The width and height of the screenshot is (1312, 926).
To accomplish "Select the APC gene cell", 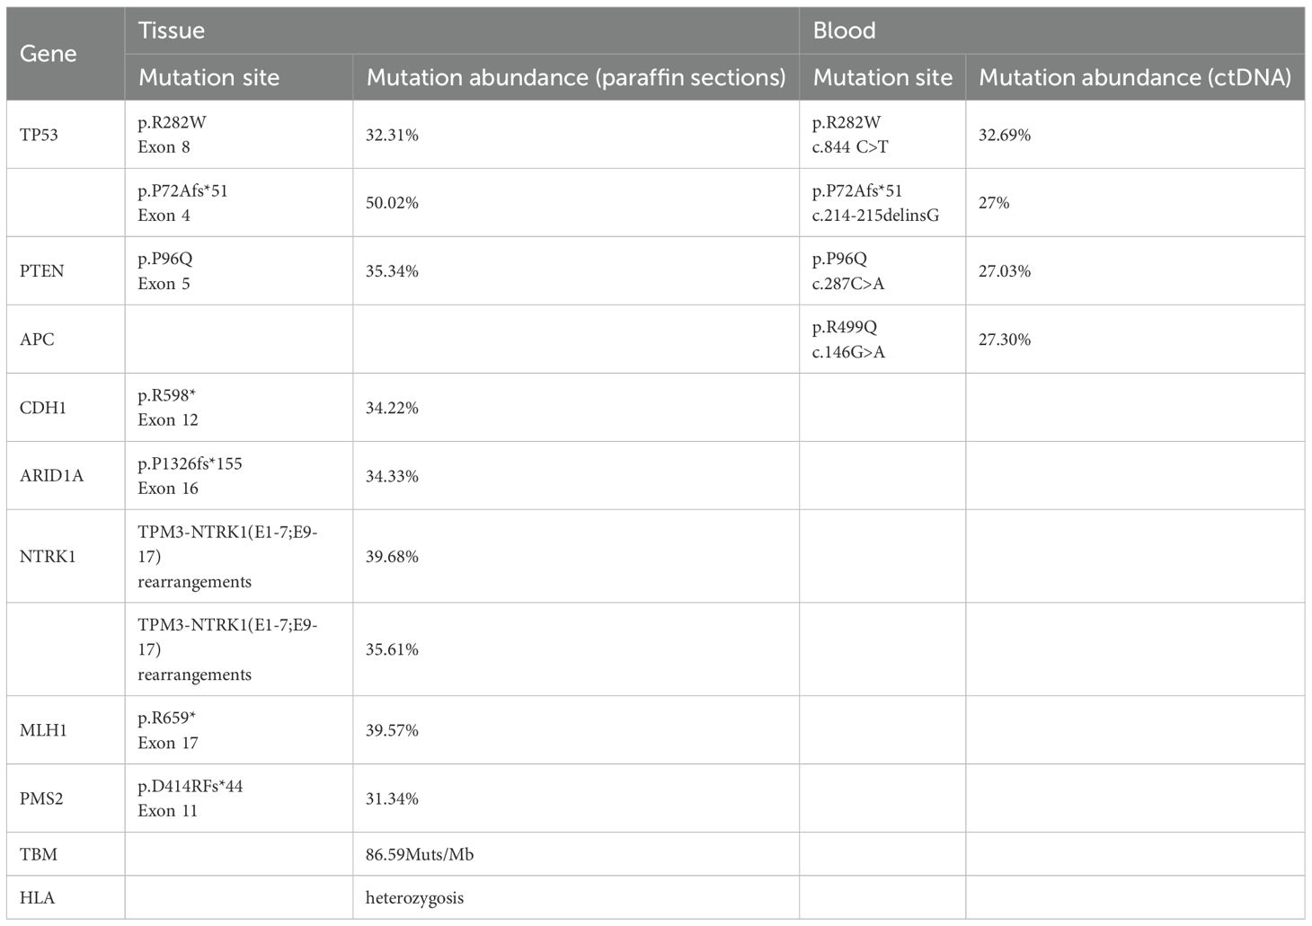I will tap(37, 340).
